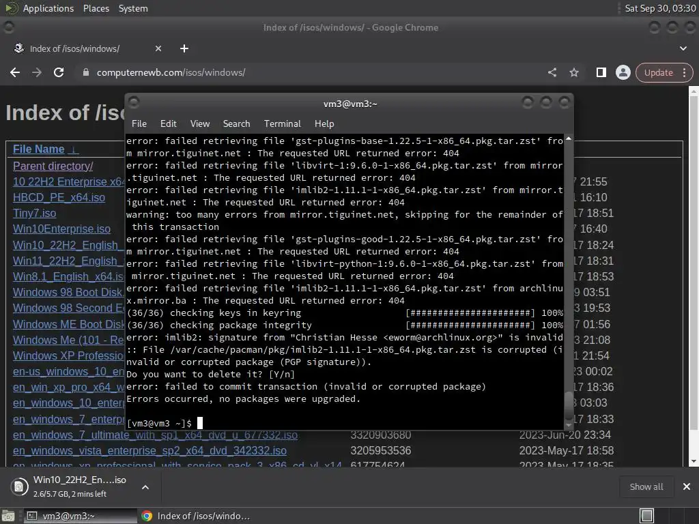
Task: Open the Win11_22H2_English link
Action: click(69, 261)
